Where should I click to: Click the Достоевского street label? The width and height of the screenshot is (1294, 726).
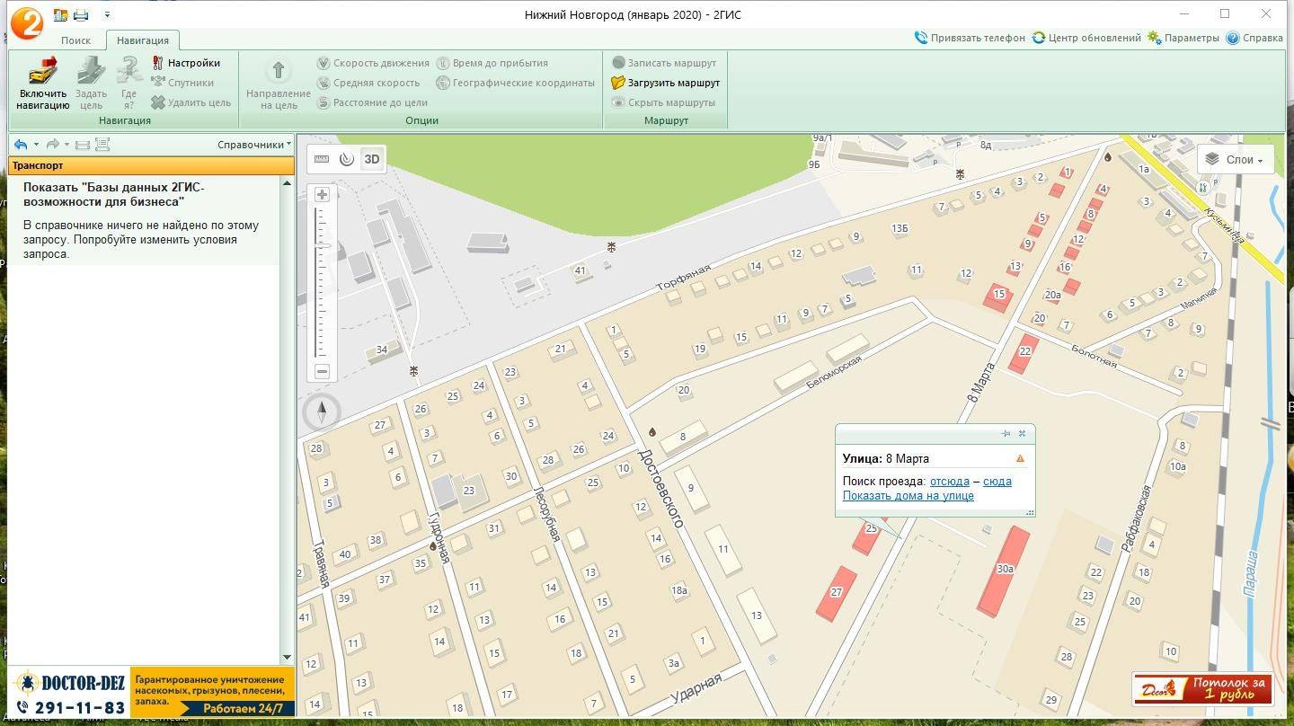point(660,488)
